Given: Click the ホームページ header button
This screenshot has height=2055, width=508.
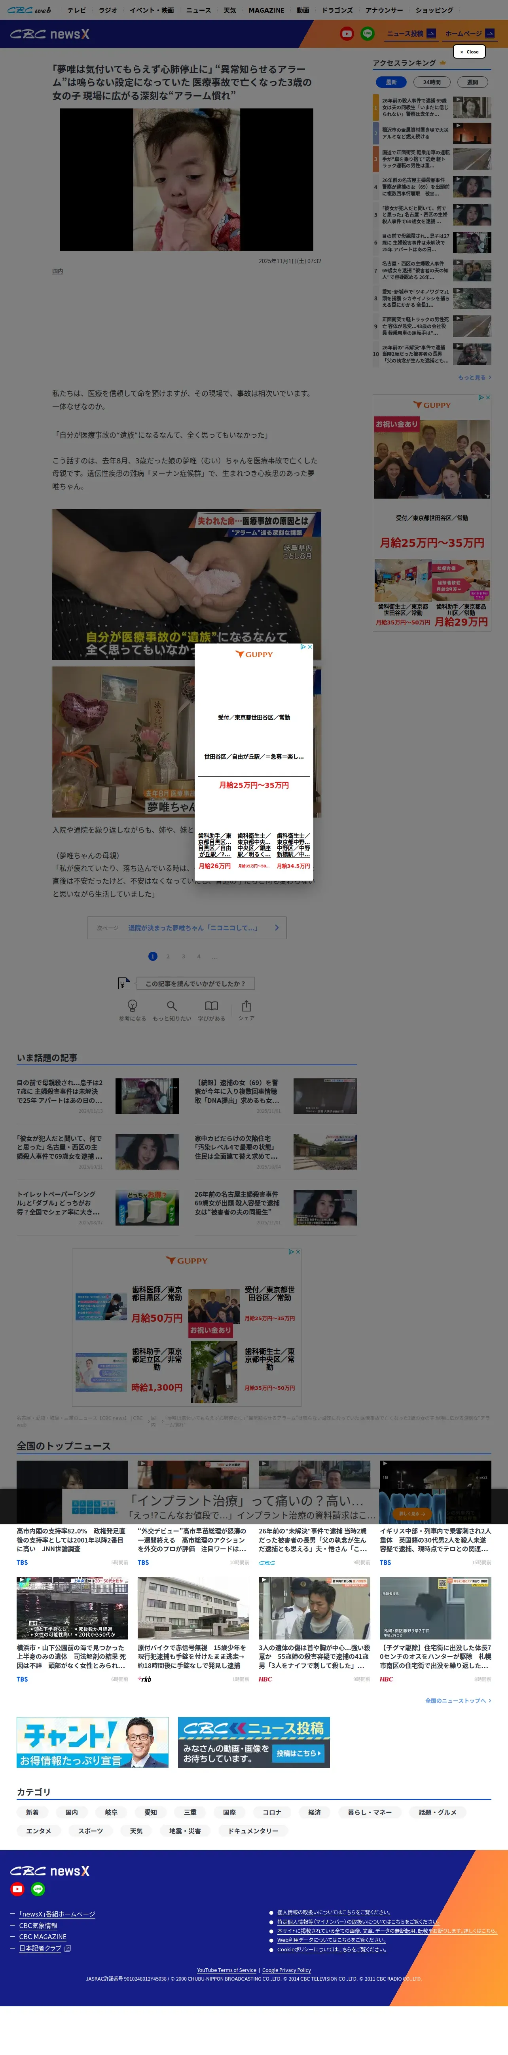Looking at the screenshot, I should point(470,34).
